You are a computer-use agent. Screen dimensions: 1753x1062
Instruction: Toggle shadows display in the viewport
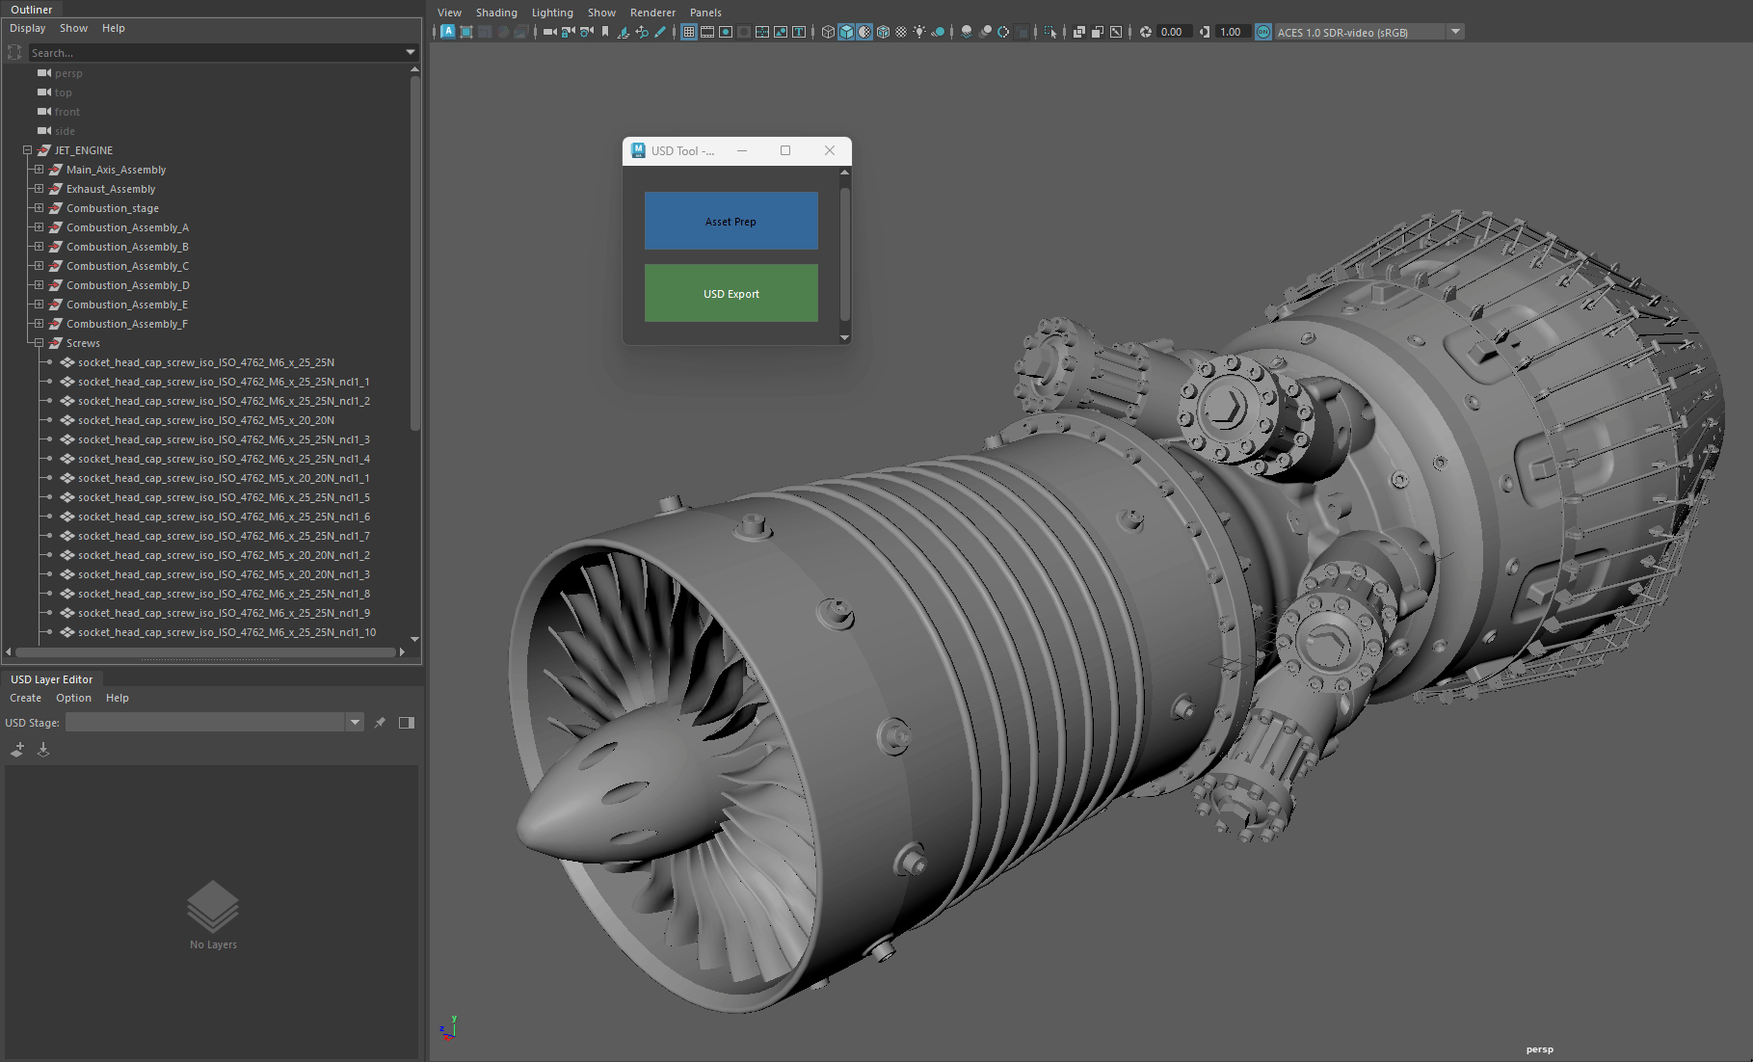967,31
